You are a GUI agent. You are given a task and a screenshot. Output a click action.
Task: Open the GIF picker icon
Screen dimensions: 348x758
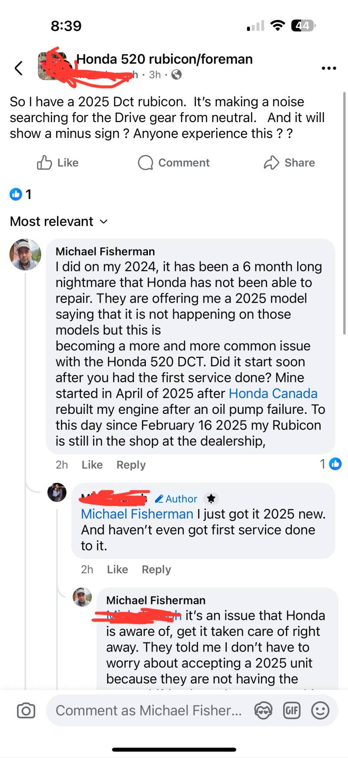[292, 710]
